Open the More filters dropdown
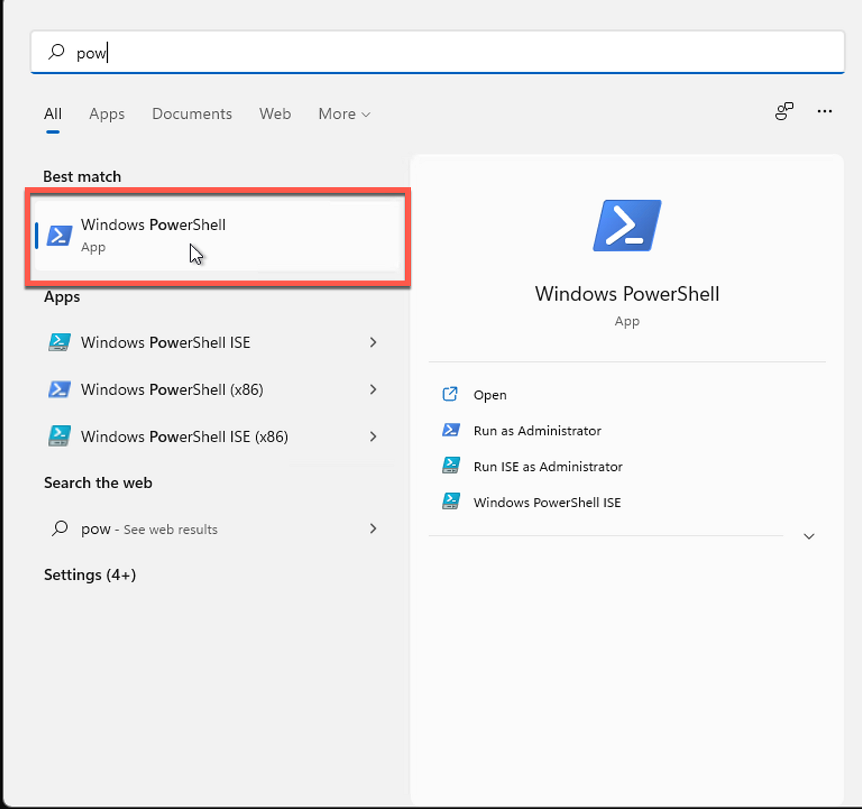Image resolution: width=862 pixels, height=809 pixels. point(343,114)
